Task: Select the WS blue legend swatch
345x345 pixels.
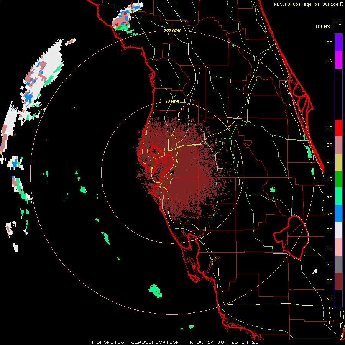Action: 338,213
